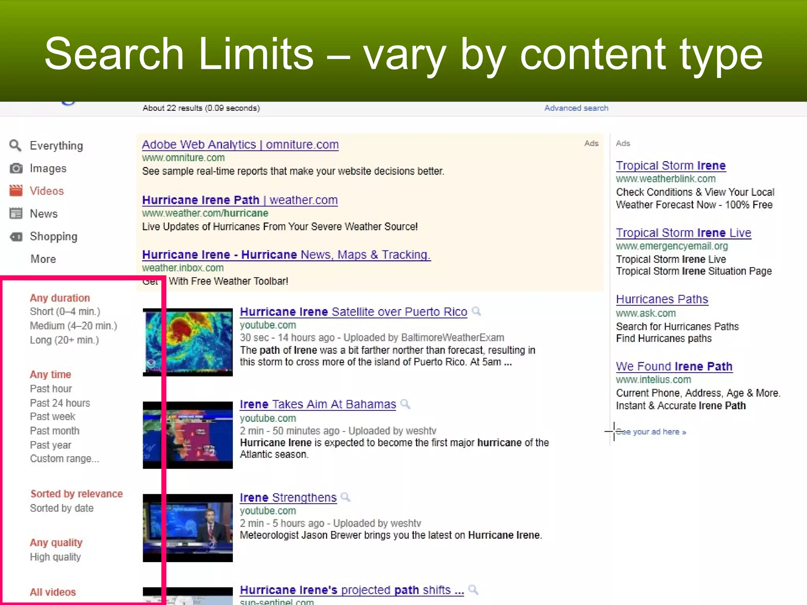Click preview magnifier beside Irene Takes Aim At Bahamas

tap(405, 404)
